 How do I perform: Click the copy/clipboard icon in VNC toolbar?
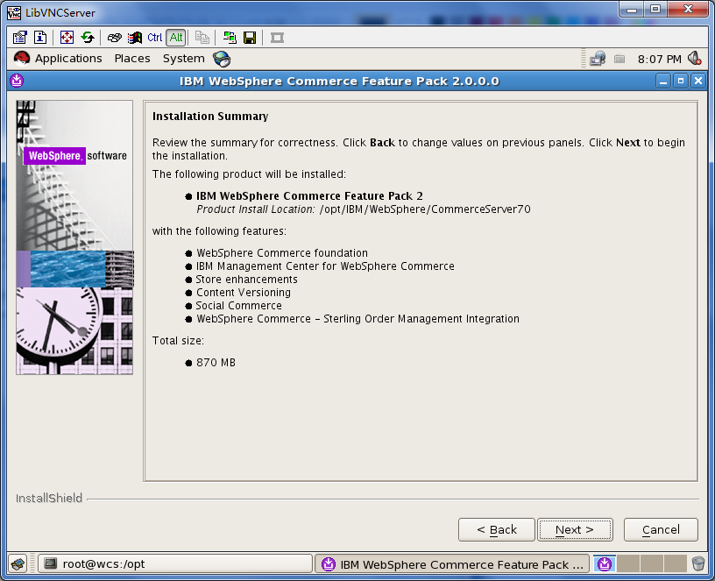(x=202, y=38)
